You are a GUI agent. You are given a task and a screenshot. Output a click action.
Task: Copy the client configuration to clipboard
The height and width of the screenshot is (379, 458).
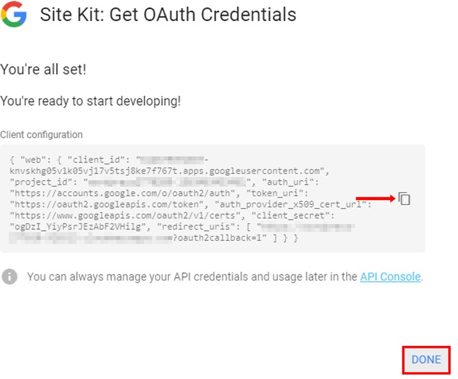(404, 199)
